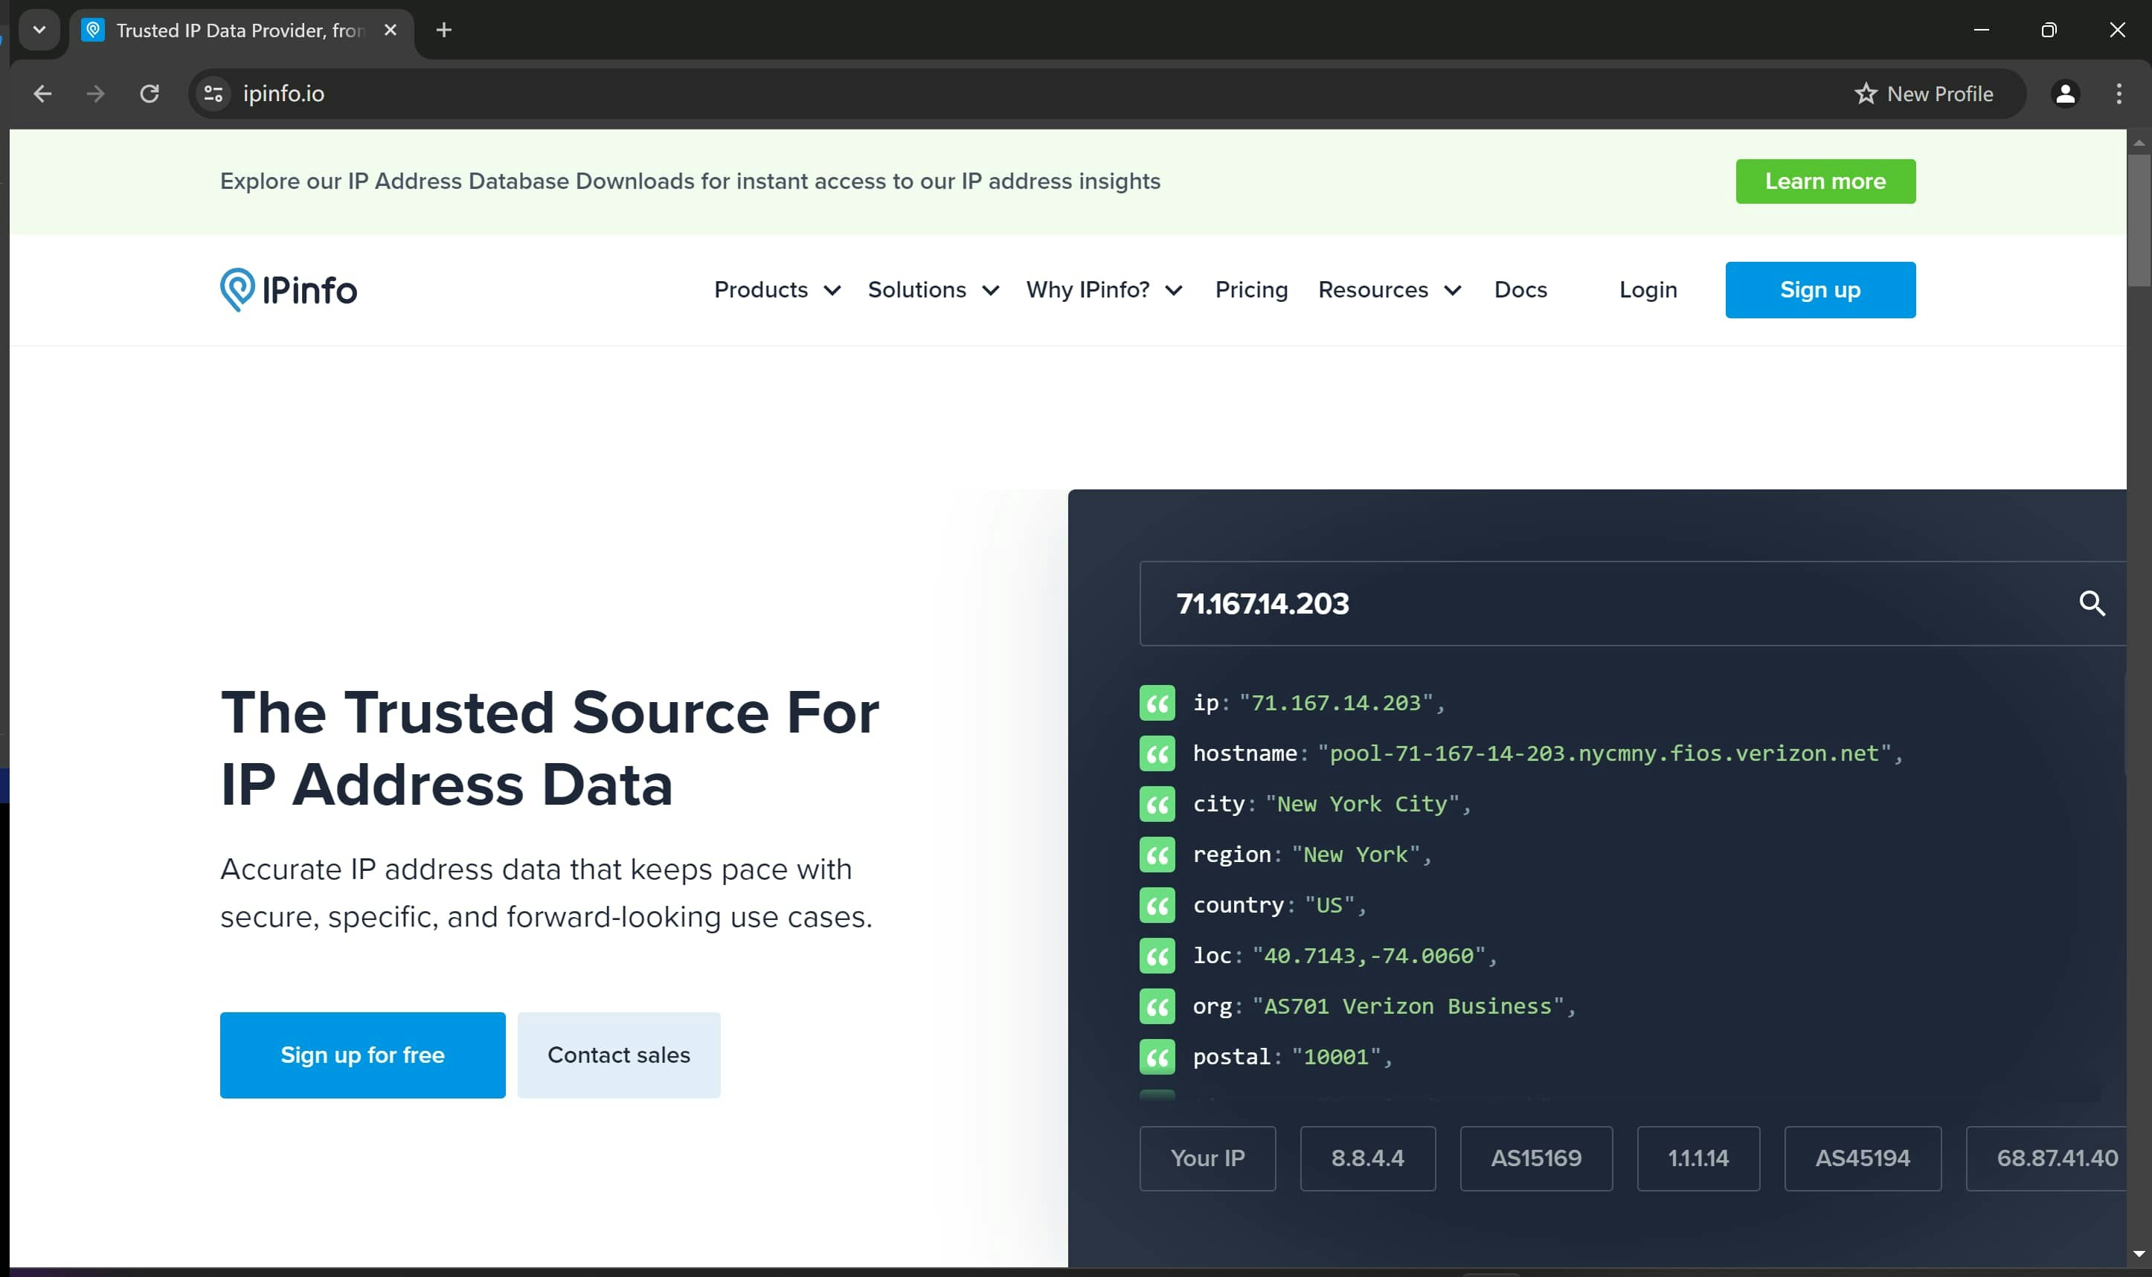Click the IP address search field
The height and width of the screenshot is (1277, 2152).
point(1592,603)
